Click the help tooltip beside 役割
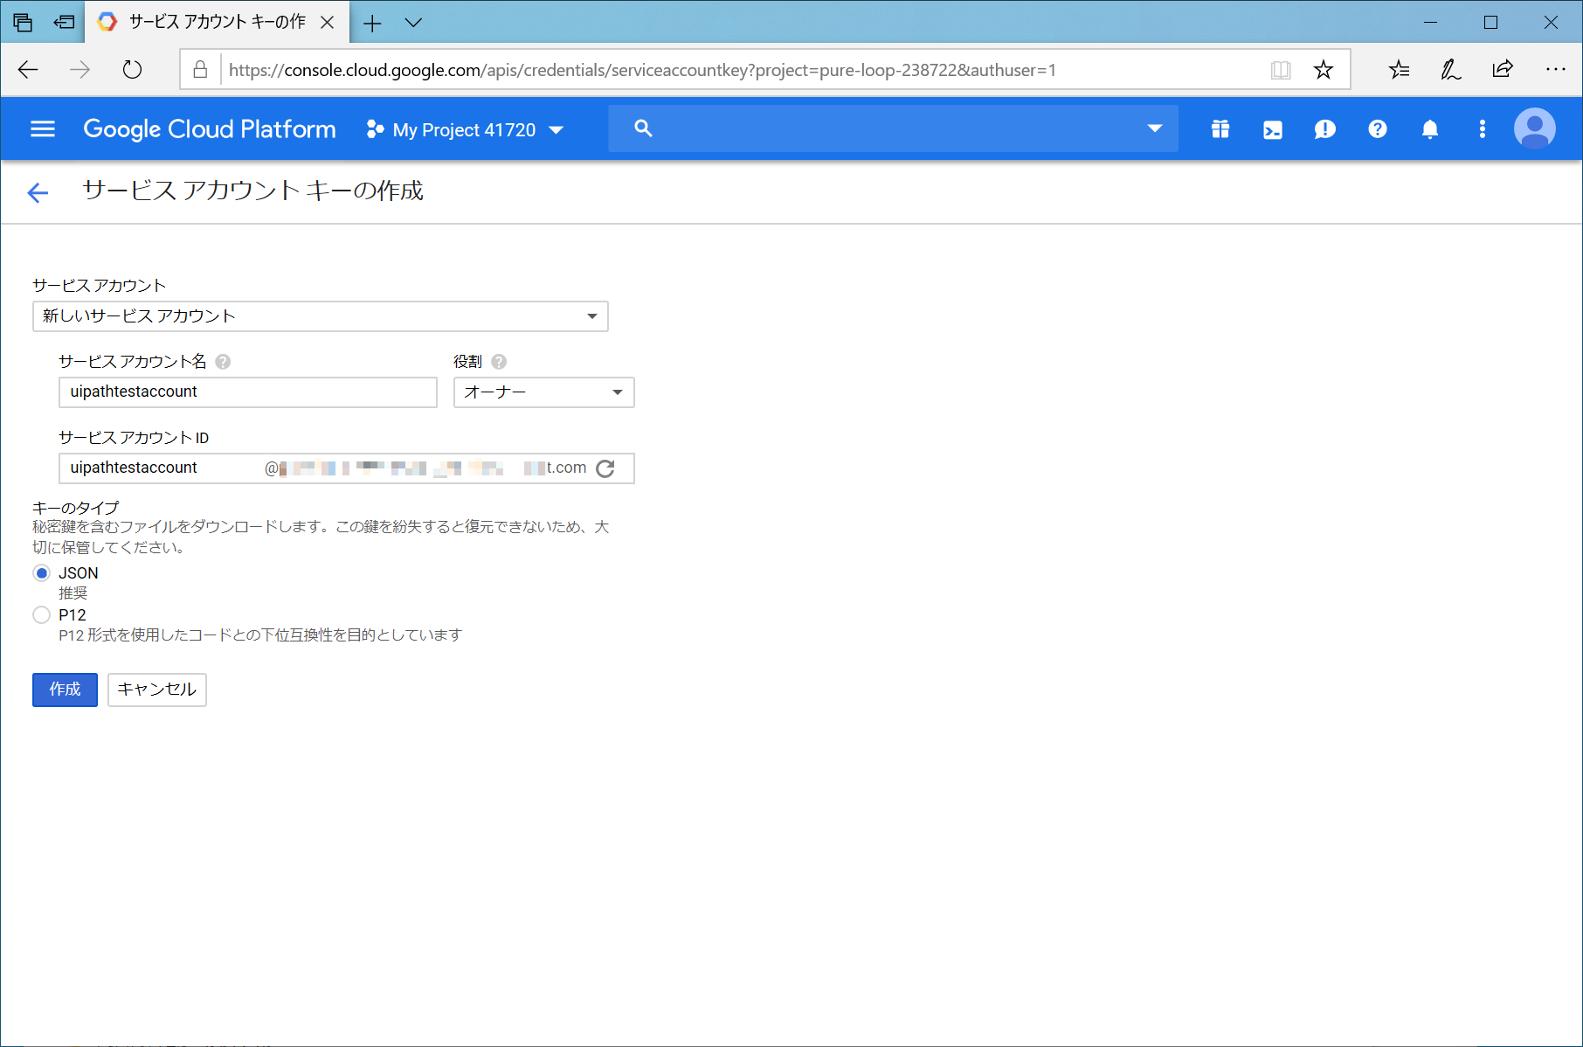Image resolution: width=1583 pixels, height=1047 pixels. (498, 361)
